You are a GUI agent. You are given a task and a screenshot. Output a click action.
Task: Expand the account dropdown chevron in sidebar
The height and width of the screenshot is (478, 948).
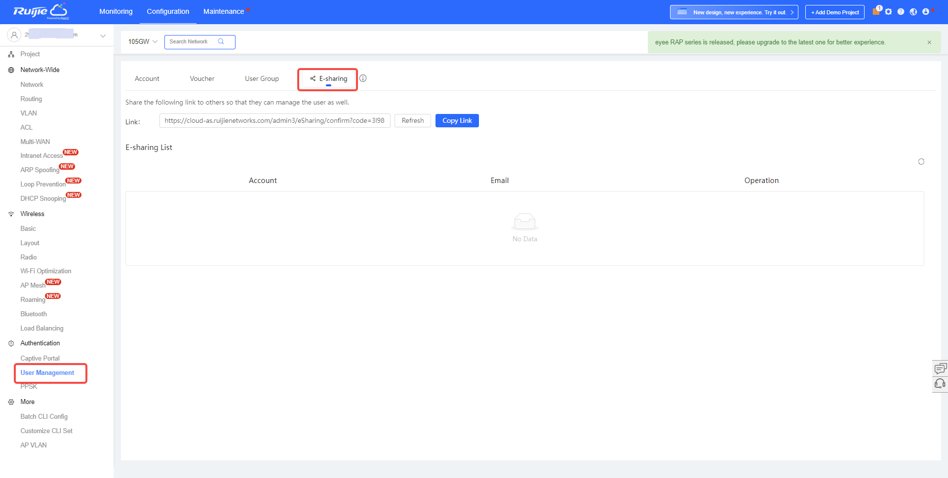click(x=103, y=36)
